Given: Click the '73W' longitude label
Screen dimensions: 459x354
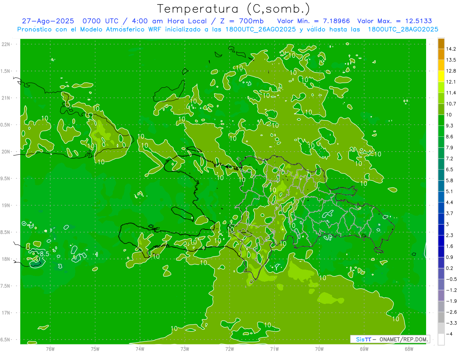Looking at the screenshot, I should pyautogui.click(x=185, y=349).
